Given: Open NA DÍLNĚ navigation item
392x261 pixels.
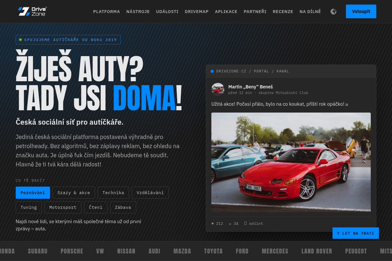Looking at the screenshot, I should click(310, 11).
